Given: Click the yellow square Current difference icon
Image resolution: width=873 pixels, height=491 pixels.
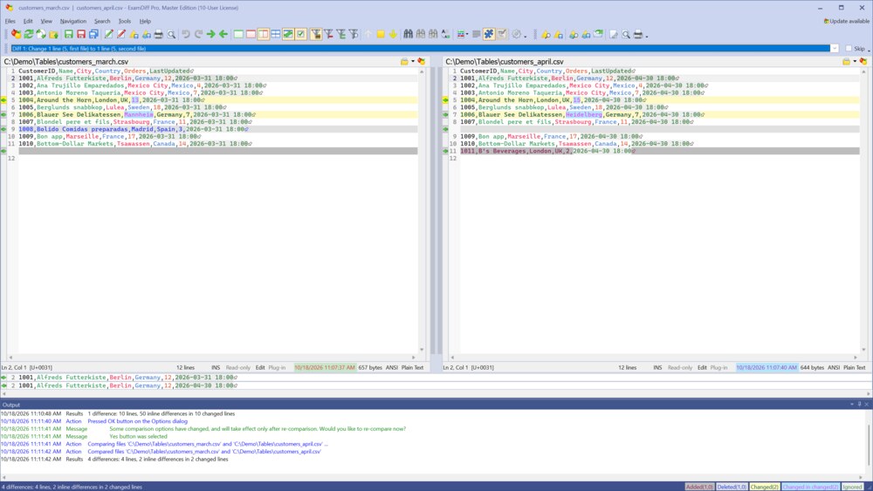Looking at the screenshot, I should [x=381, y=35].
